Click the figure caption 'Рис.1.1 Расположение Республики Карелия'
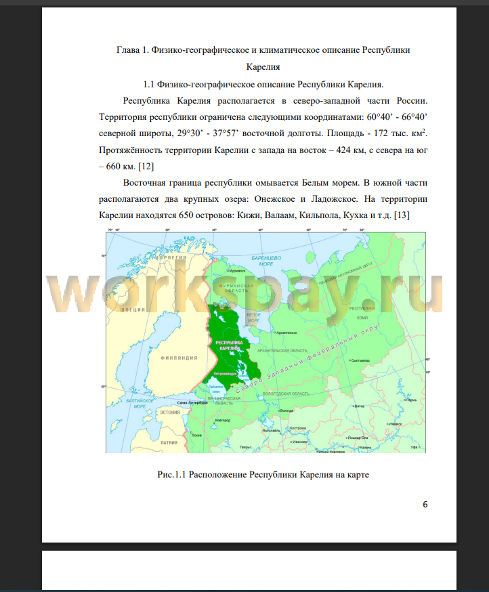Viewport: 489px width, 592px height. click(244, 475)
